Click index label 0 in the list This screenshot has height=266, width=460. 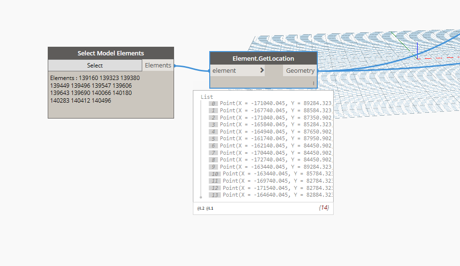click(x=213, y=104)
